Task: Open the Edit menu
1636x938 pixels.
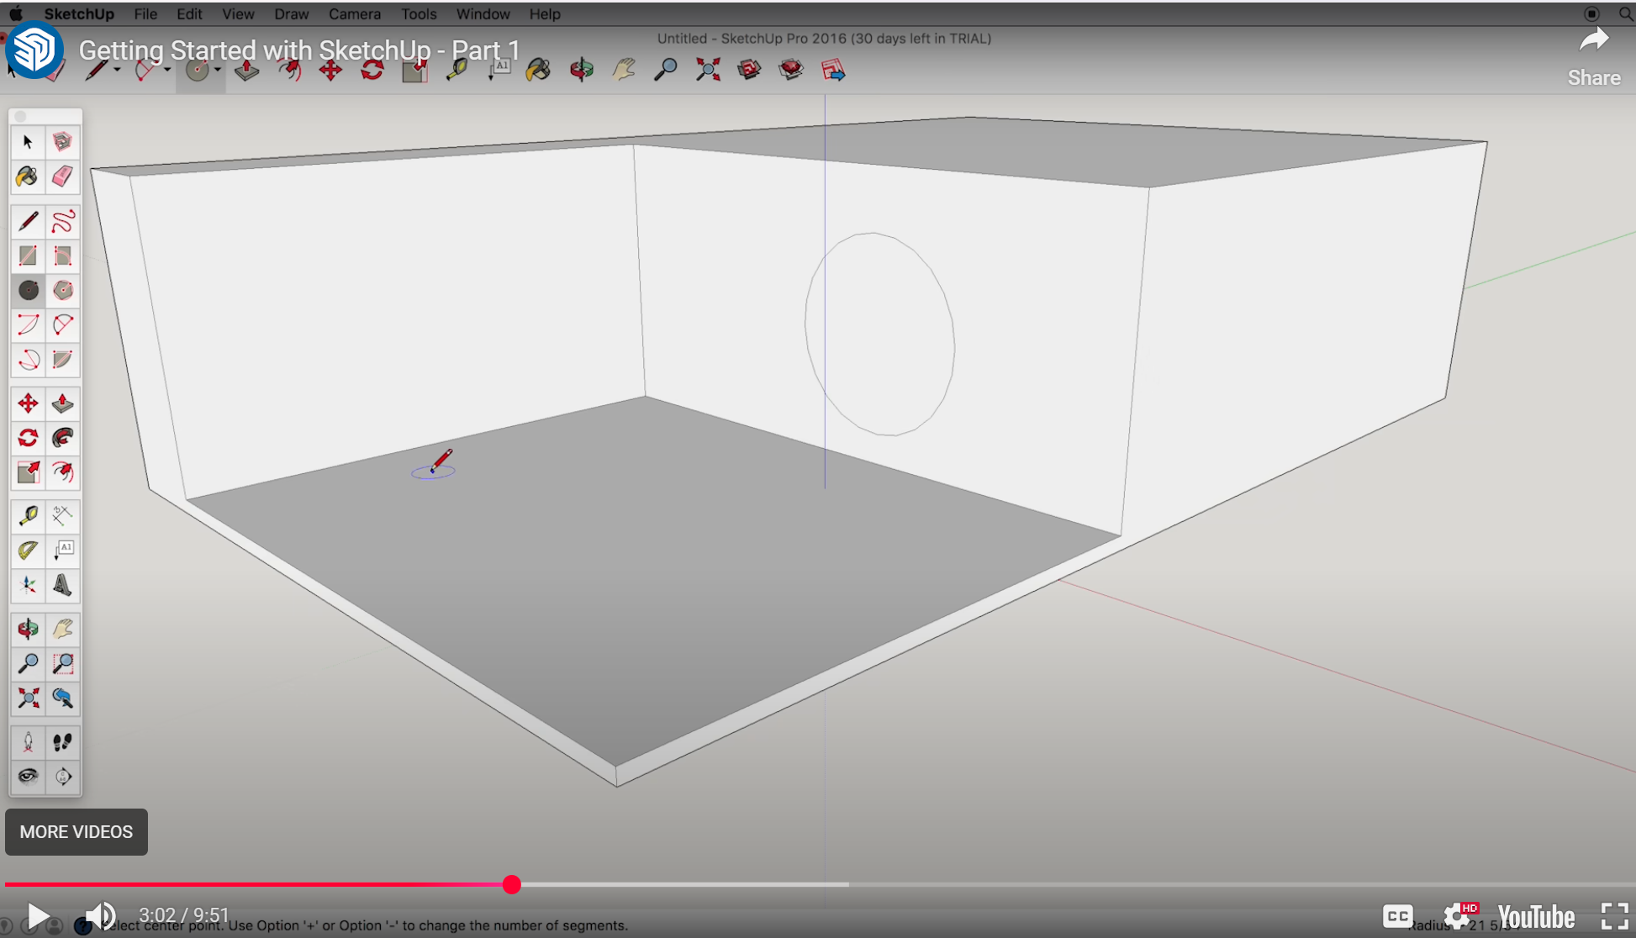Action: click(x=189, y=13)
